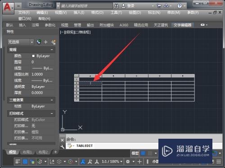The height and width of the screenshot is (168, 225).
Task: Click the selection cycling status icon
Action: pos(32,162)
